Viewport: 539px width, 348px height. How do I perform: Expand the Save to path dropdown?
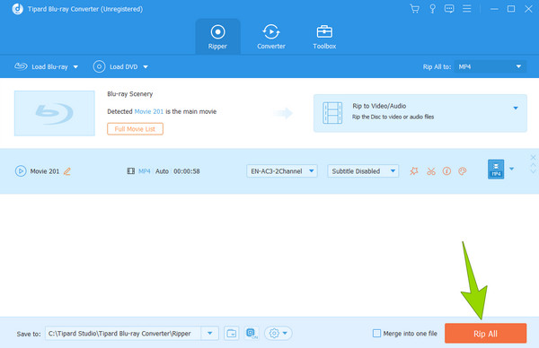point(209,334)
